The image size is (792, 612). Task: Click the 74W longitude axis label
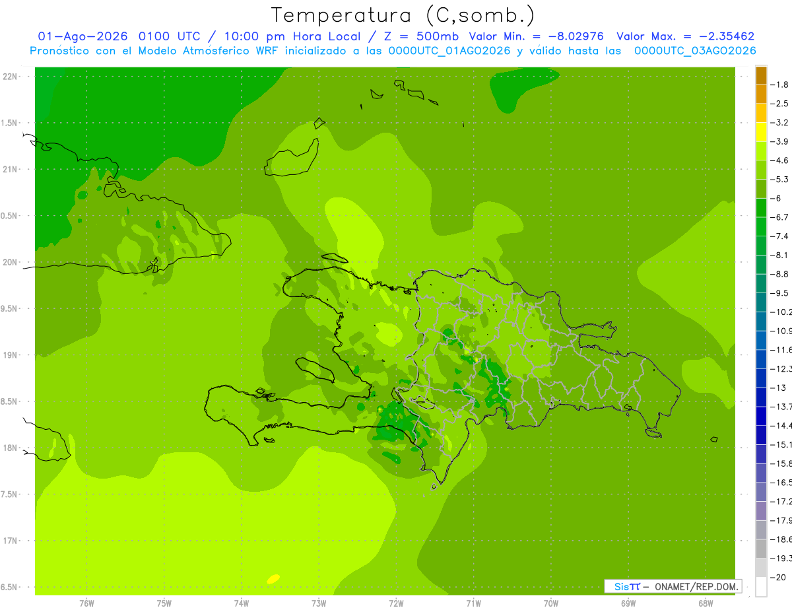[242, 603]
